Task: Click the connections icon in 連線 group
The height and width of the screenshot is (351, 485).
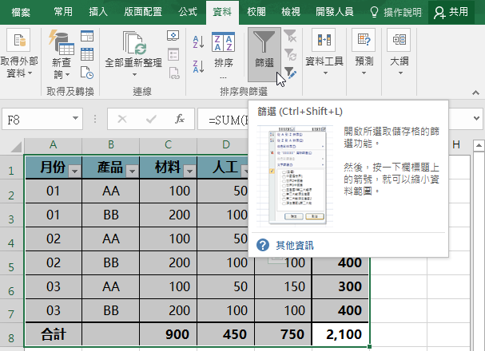Action: (x=173, y=36)
